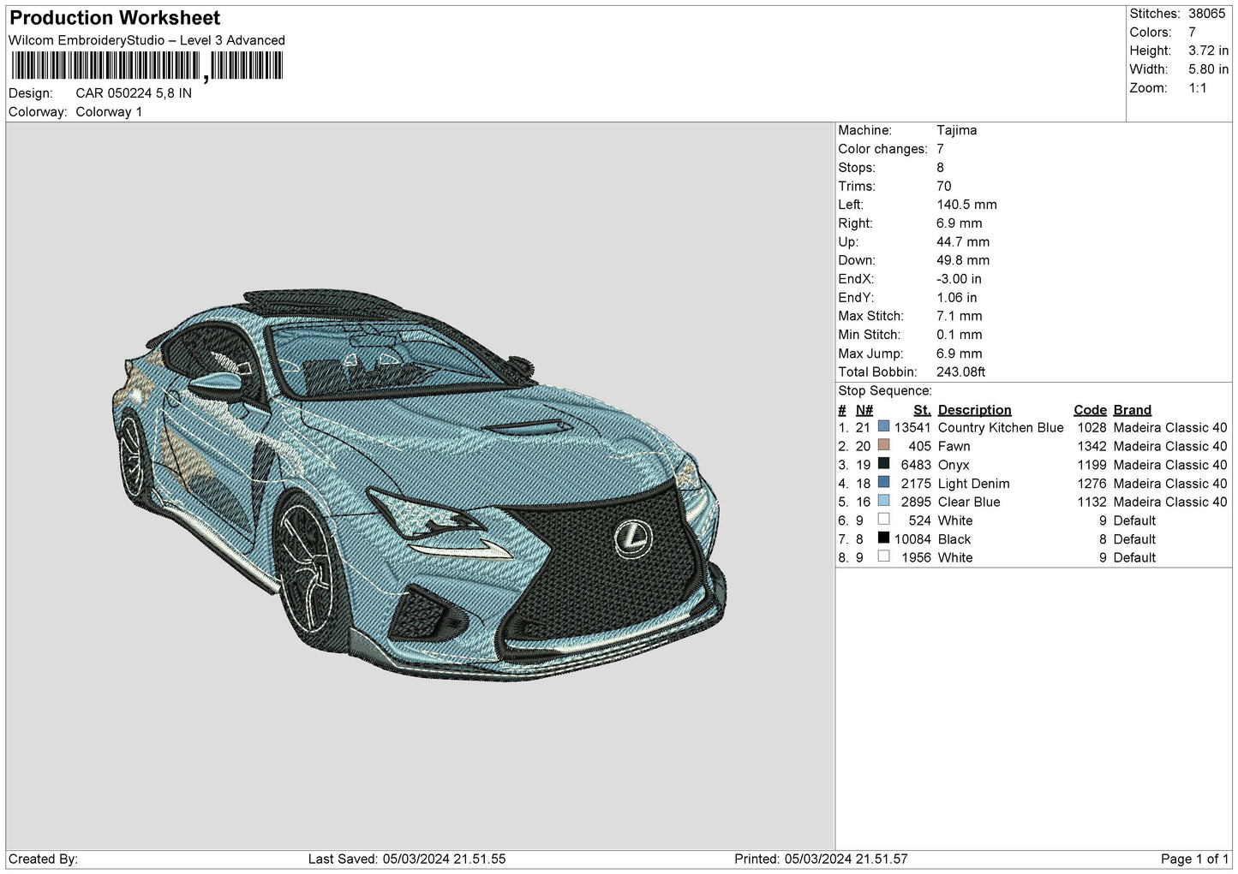Click 'Country Kitchen Blue' description text
1238x874 pixels.
coord(1001,428)
